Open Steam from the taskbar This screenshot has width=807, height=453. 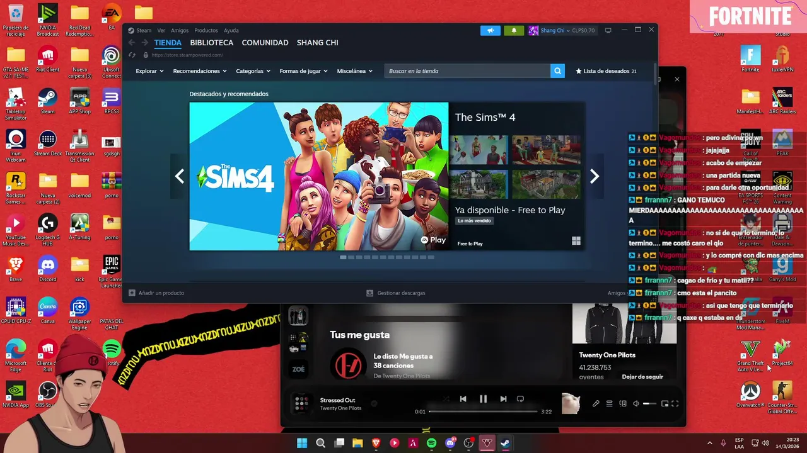505,443
